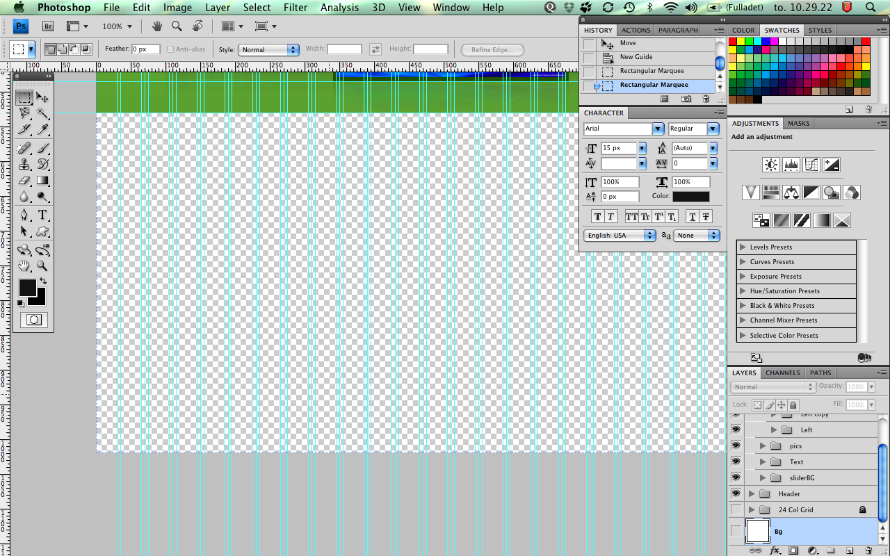This screenshot has height=556, width=890.
Task: Toggle Faux Bold in Character panel
Action: pyautogui.click(x=597, y=217)
